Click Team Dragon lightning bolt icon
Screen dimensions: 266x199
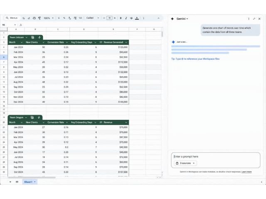[x=39, y=117]
